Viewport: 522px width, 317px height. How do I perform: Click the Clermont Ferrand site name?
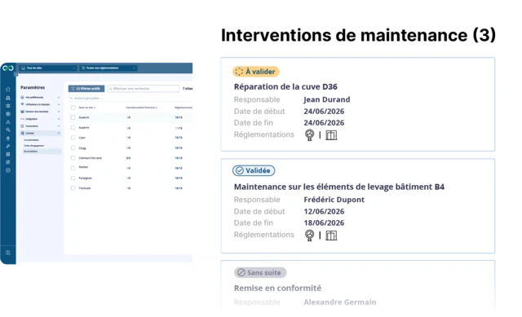(x=91, y=158)
